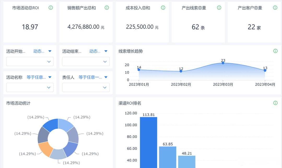Click the 225,500.00 元 cost value
Image resolution: width=282 pixels, height=168 pixels.
tap(142, 27)
